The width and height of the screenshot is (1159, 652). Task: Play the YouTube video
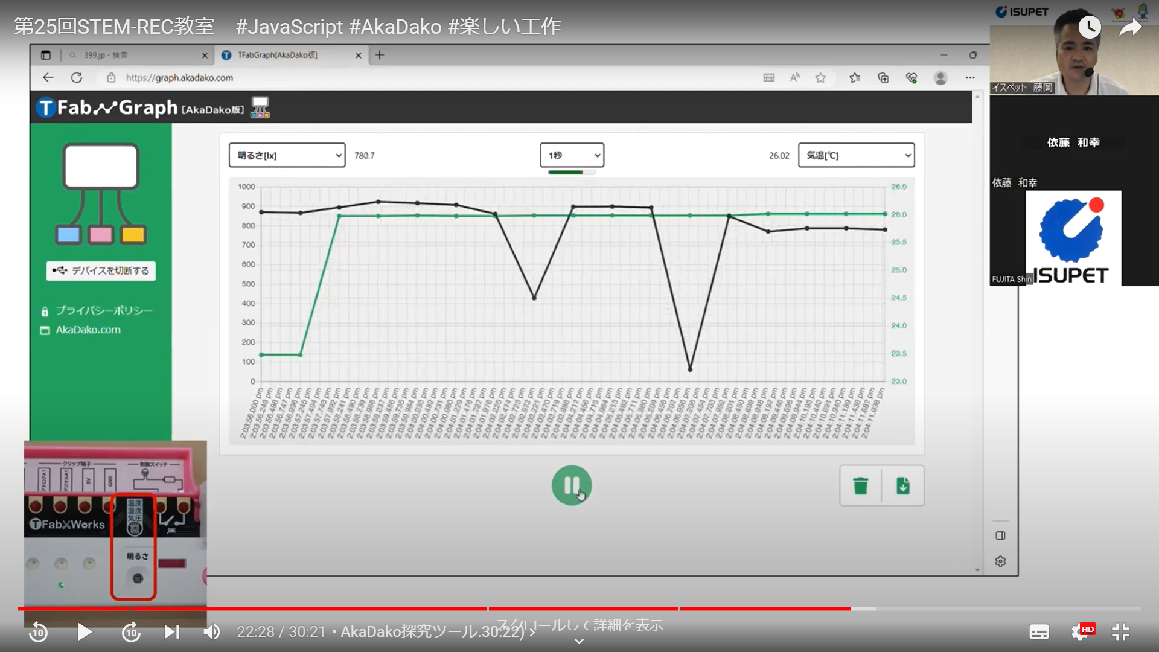(85, 632)
